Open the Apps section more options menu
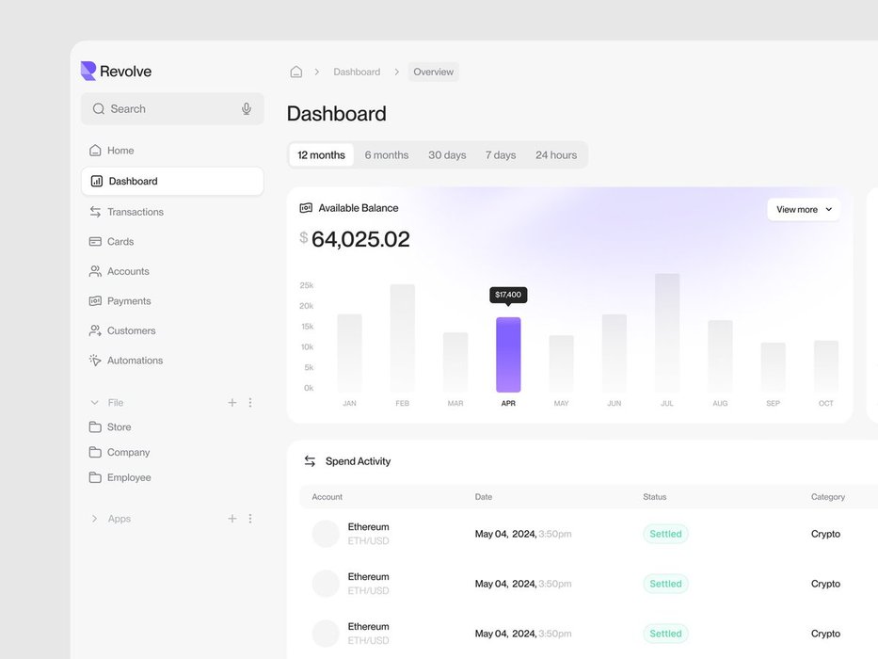This screenshot has height=659, width=878. pos(250,519)
